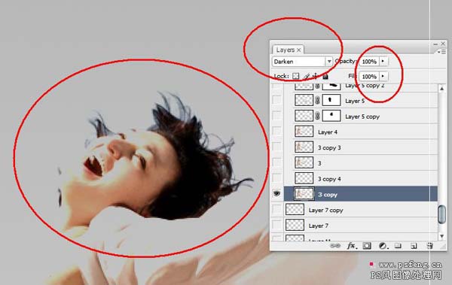Click the Link layers chain icon
This screenshot has height=285, width=452.
pos(335,246)
